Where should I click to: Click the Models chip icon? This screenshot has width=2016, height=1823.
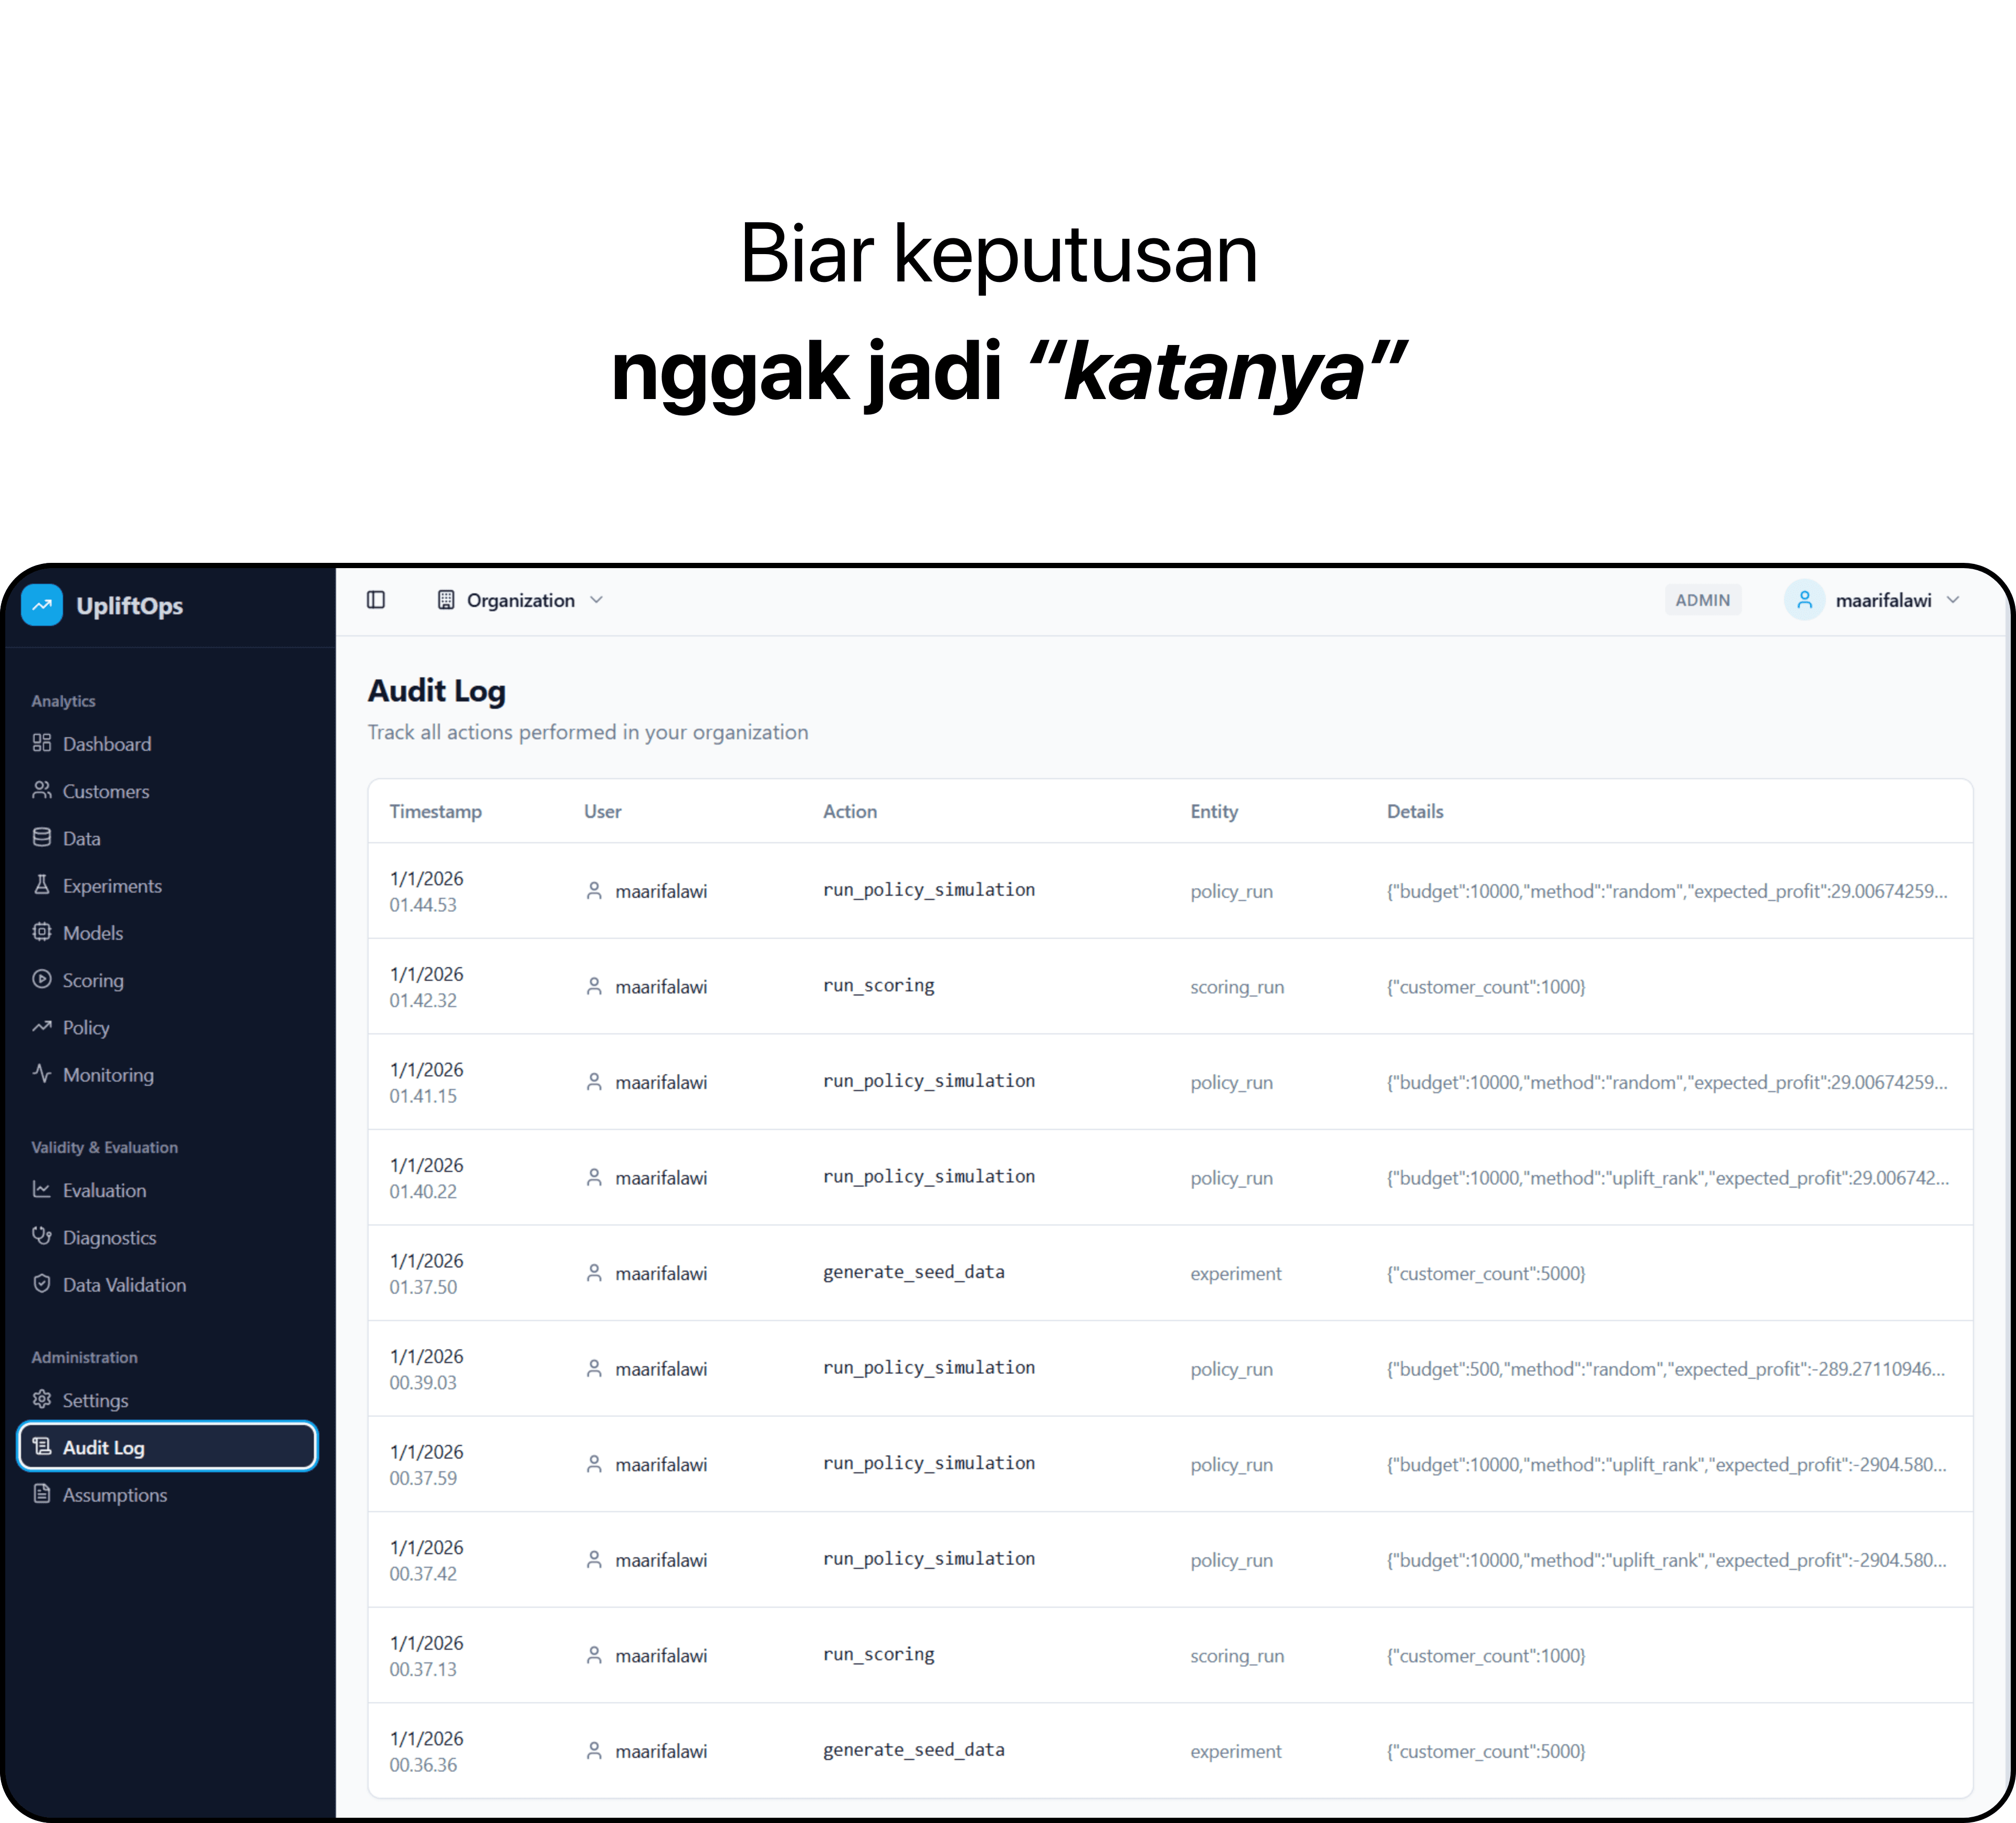coord(42,932)
